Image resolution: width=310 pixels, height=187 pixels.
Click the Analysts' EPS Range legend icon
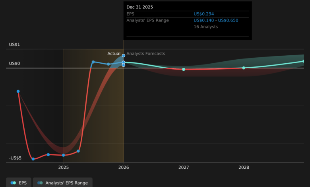(40, 183)
